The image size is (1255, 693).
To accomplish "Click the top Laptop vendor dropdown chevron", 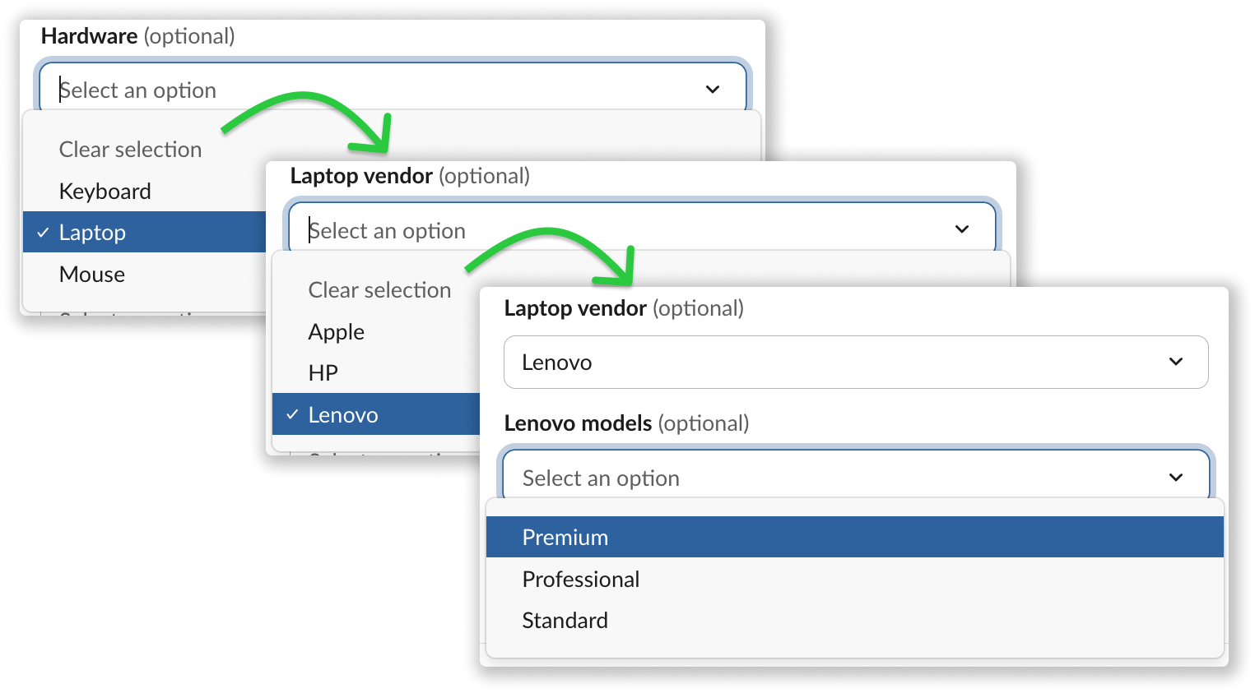I will click(x=962, y=229).
